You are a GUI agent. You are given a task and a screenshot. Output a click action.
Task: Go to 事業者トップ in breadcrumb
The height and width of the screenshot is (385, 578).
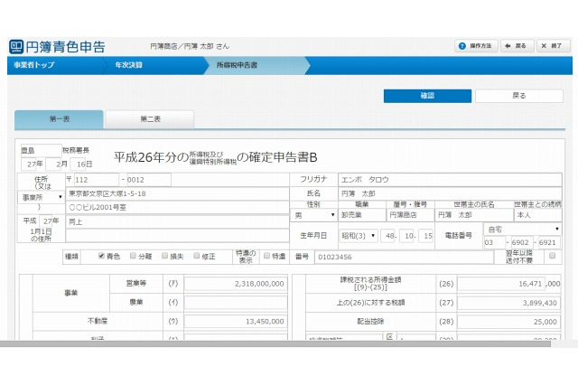coord(34,66)
